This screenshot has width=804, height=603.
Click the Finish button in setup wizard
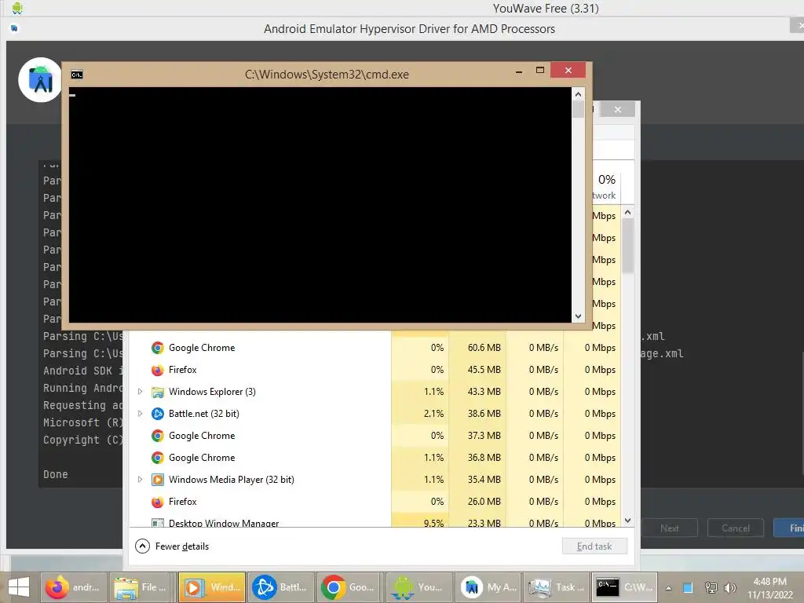[790, 528]
